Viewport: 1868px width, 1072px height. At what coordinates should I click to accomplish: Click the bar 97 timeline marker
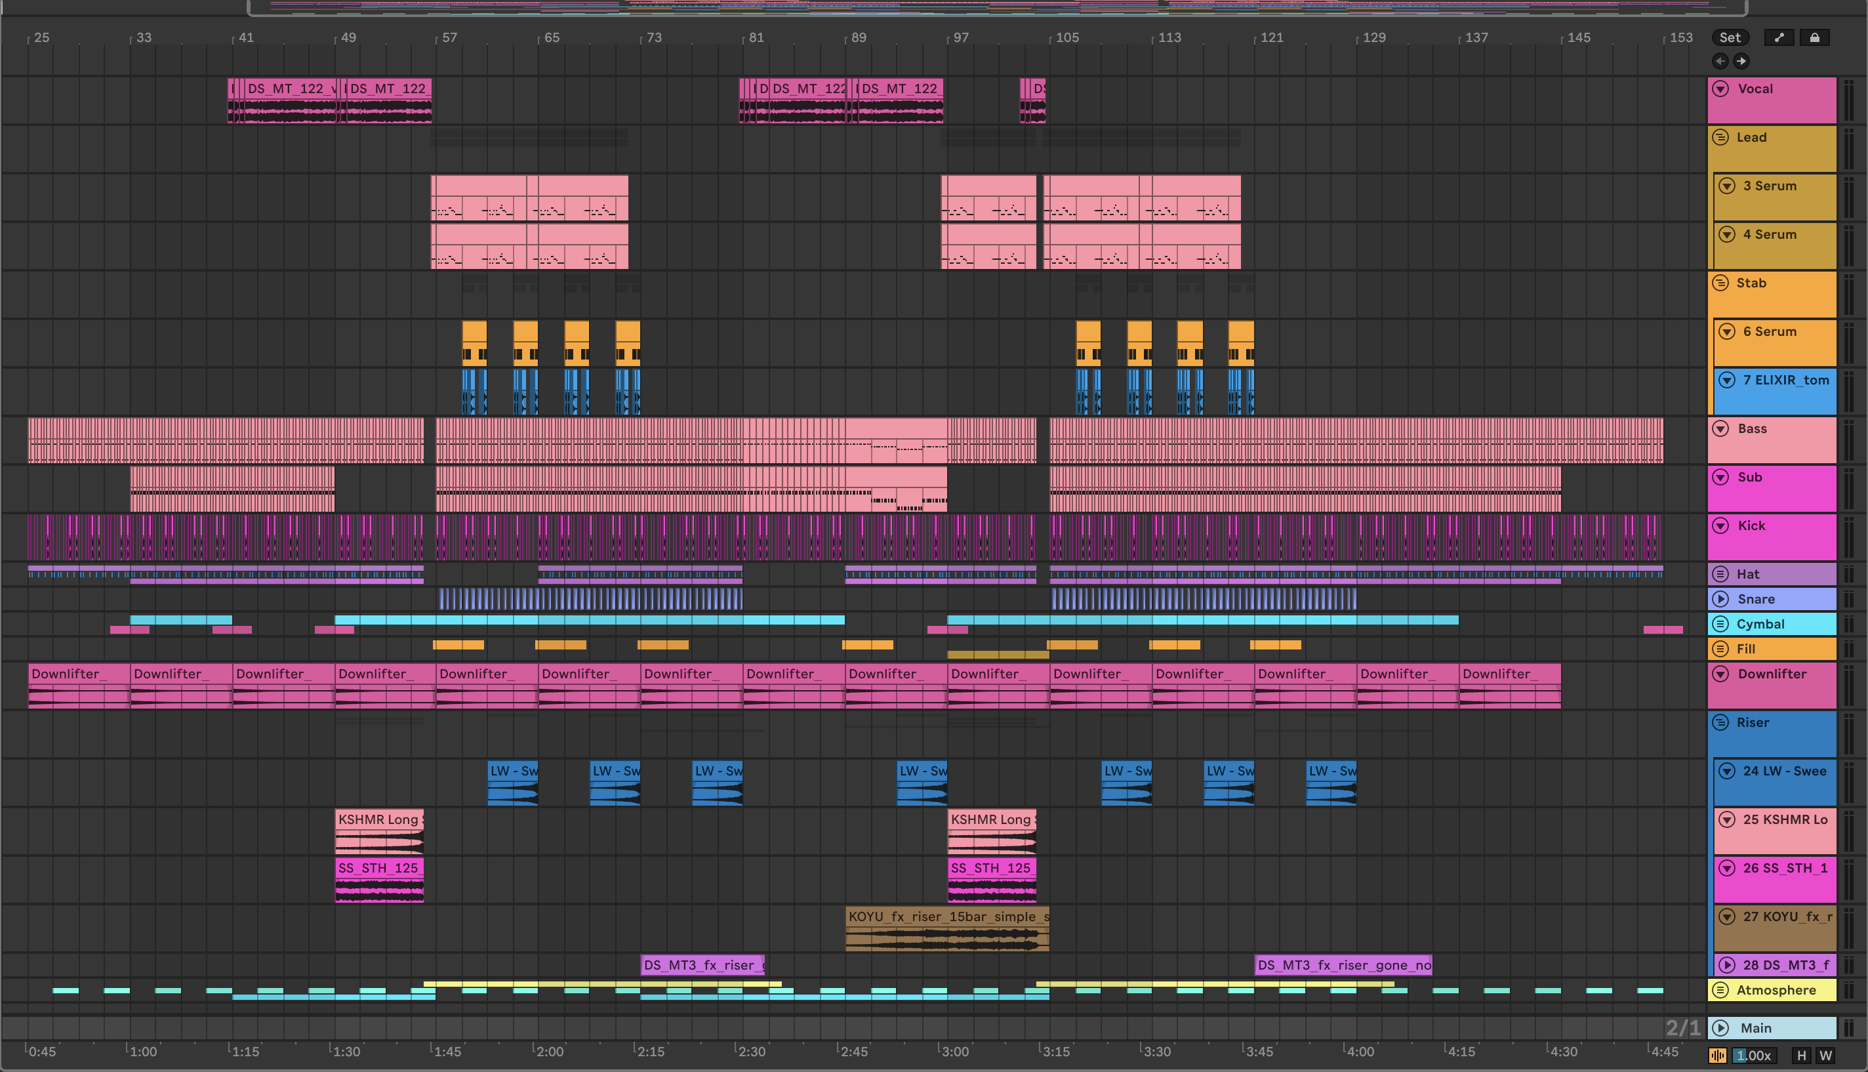click(960, 37)
